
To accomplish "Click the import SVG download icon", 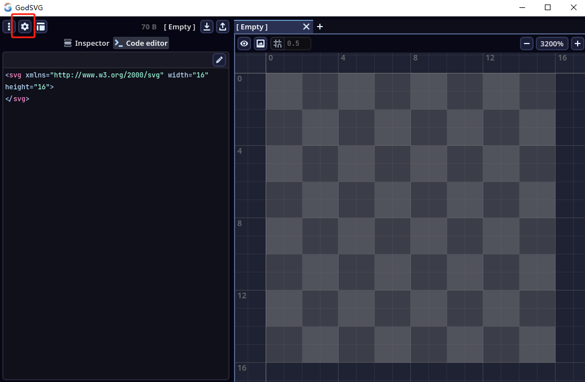I will (207, 27).
